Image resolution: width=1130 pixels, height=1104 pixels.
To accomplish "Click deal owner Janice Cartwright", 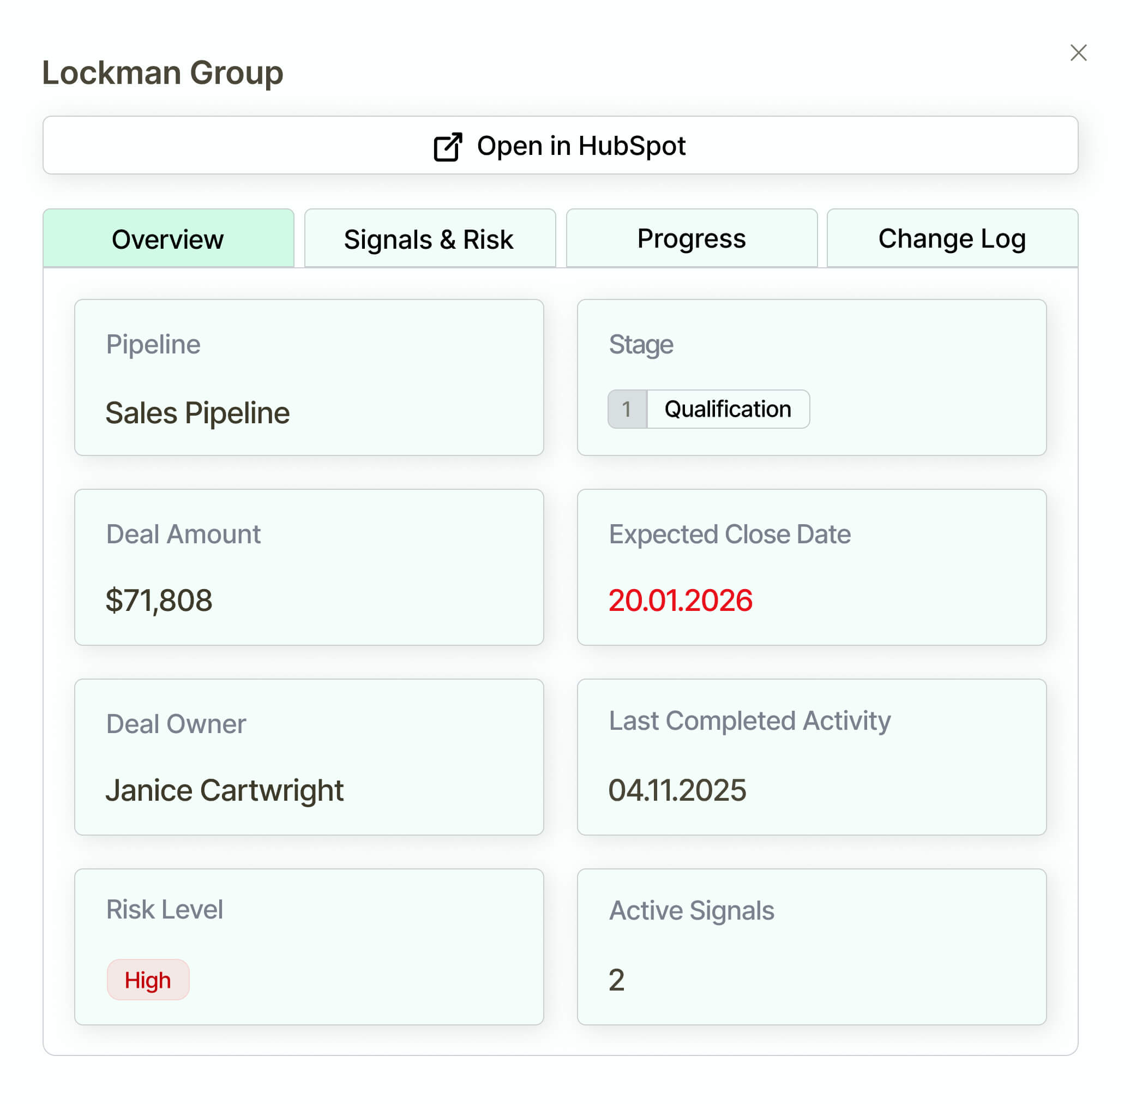I will [x=224, y=791].
